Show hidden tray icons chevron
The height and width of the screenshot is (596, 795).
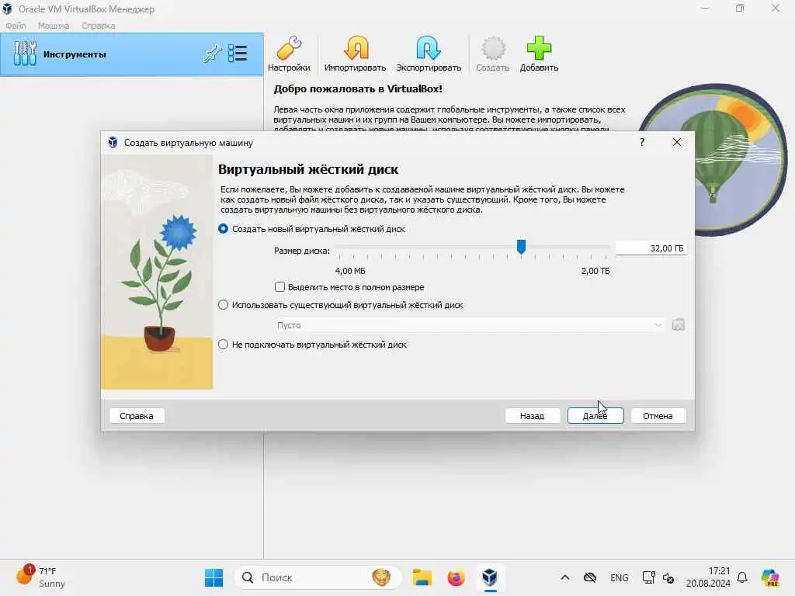click(565, 577)
